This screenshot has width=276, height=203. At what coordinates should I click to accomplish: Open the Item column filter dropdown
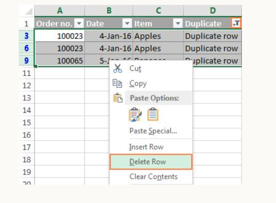pyautogui.click(x=178, y=23)
